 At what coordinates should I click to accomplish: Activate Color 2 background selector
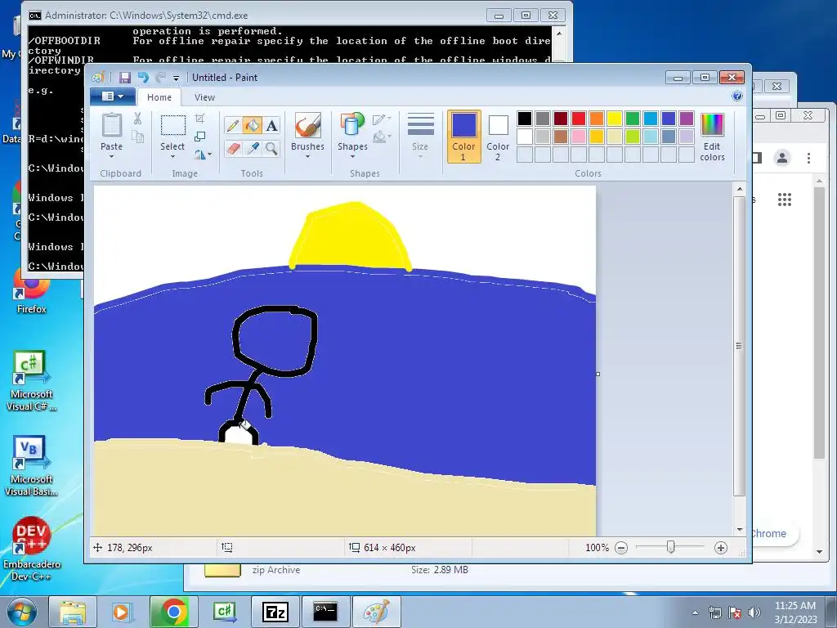point(498,137)
